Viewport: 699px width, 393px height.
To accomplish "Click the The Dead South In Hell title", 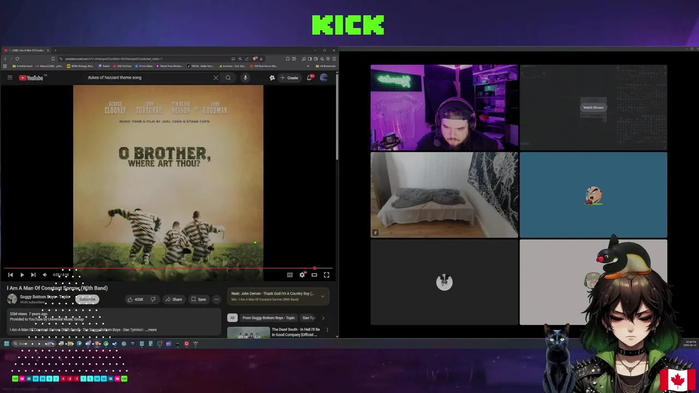I will [x=295, y=332].
